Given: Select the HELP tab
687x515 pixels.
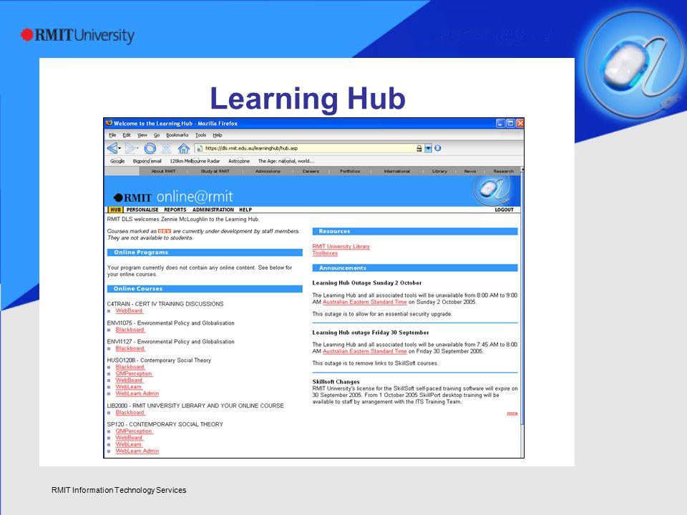Looking at the screenshot, I should point(245,210).
